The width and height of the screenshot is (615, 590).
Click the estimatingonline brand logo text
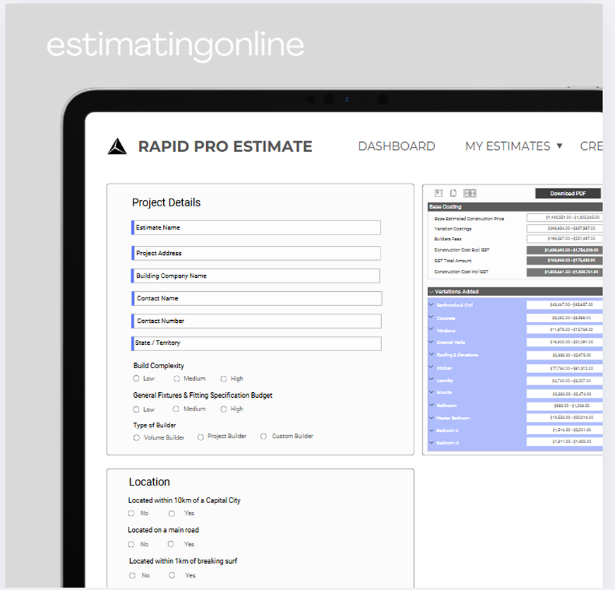tap(175, 45)
